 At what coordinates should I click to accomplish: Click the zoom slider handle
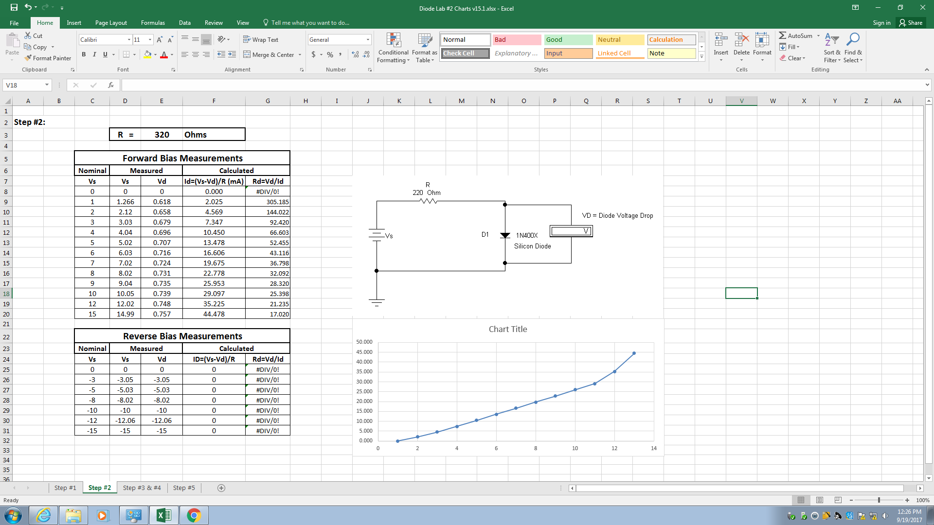click(879, 500)
